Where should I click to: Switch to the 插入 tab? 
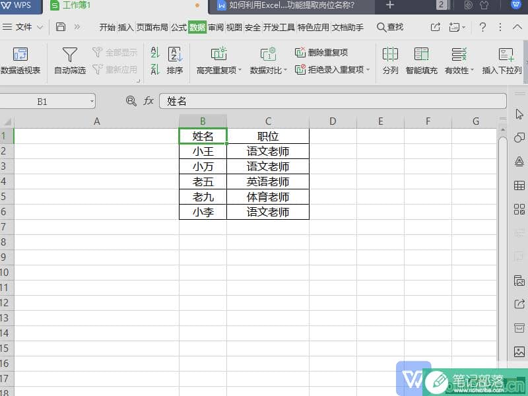click(125, 27)
